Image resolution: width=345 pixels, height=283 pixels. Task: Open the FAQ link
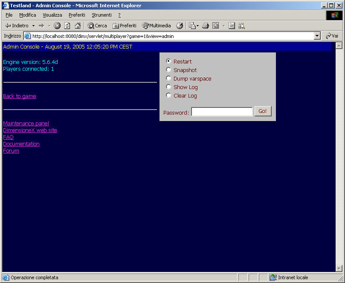[9, 137]
